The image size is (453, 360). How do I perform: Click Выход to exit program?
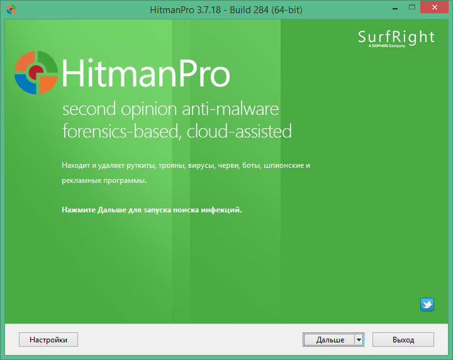coord(403,339)
